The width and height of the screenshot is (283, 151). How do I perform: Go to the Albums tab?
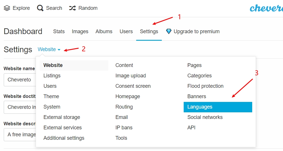pyautogui.click(x=104, y=31)
